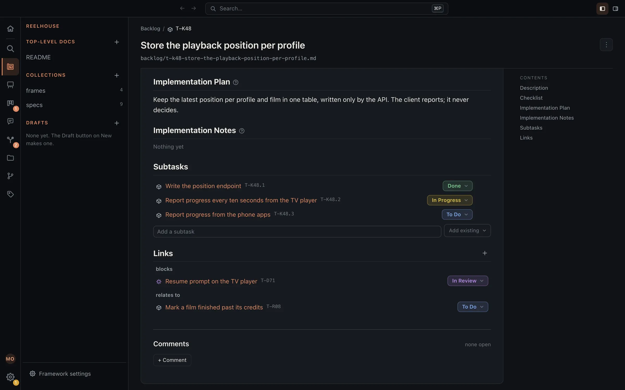Click the 'none open' comments status
This screenshot has width=625, height=390.
click(478, 344)
